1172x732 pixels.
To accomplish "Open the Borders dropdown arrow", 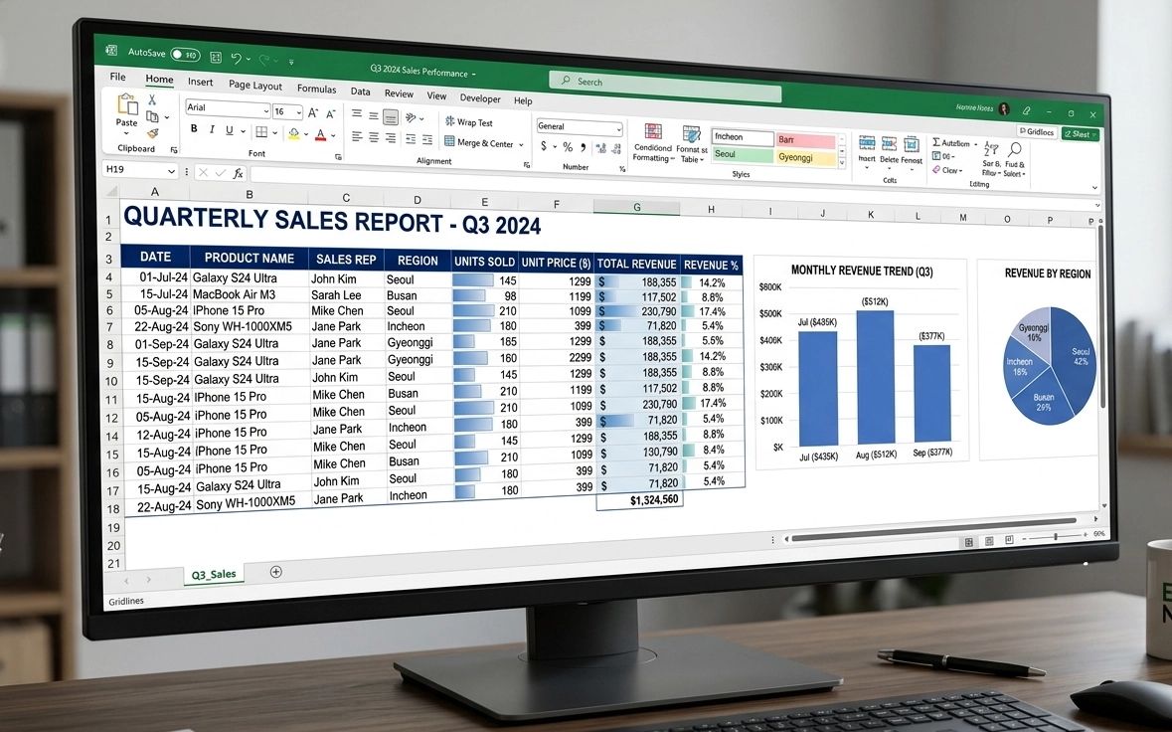I will [275, 133].
